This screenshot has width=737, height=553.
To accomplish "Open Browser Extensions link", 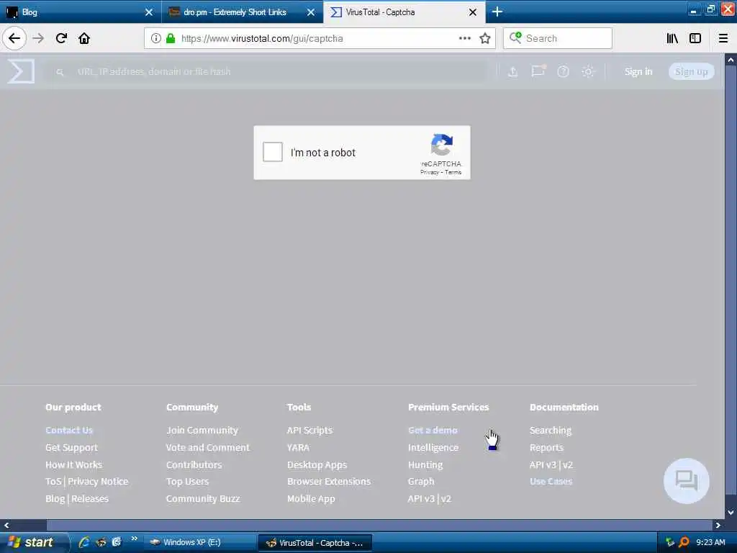I will coord(329,482).
